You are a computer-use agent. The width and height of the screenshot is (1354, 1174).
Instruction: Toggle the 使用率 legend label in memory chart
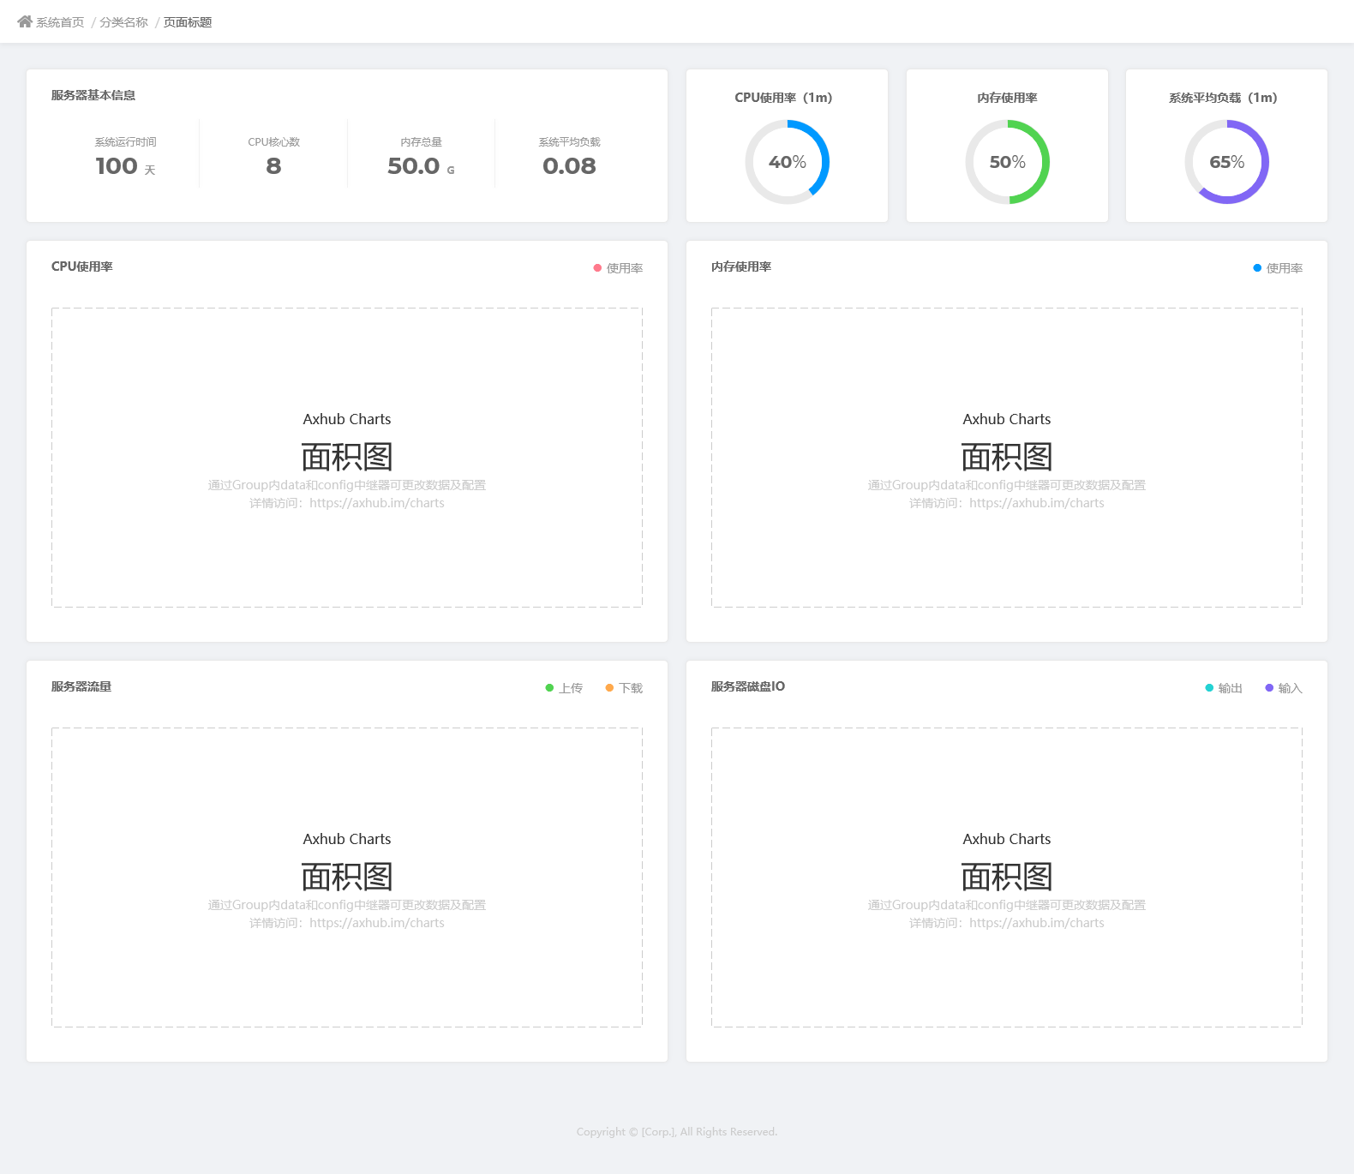(x=1285, y=268)
